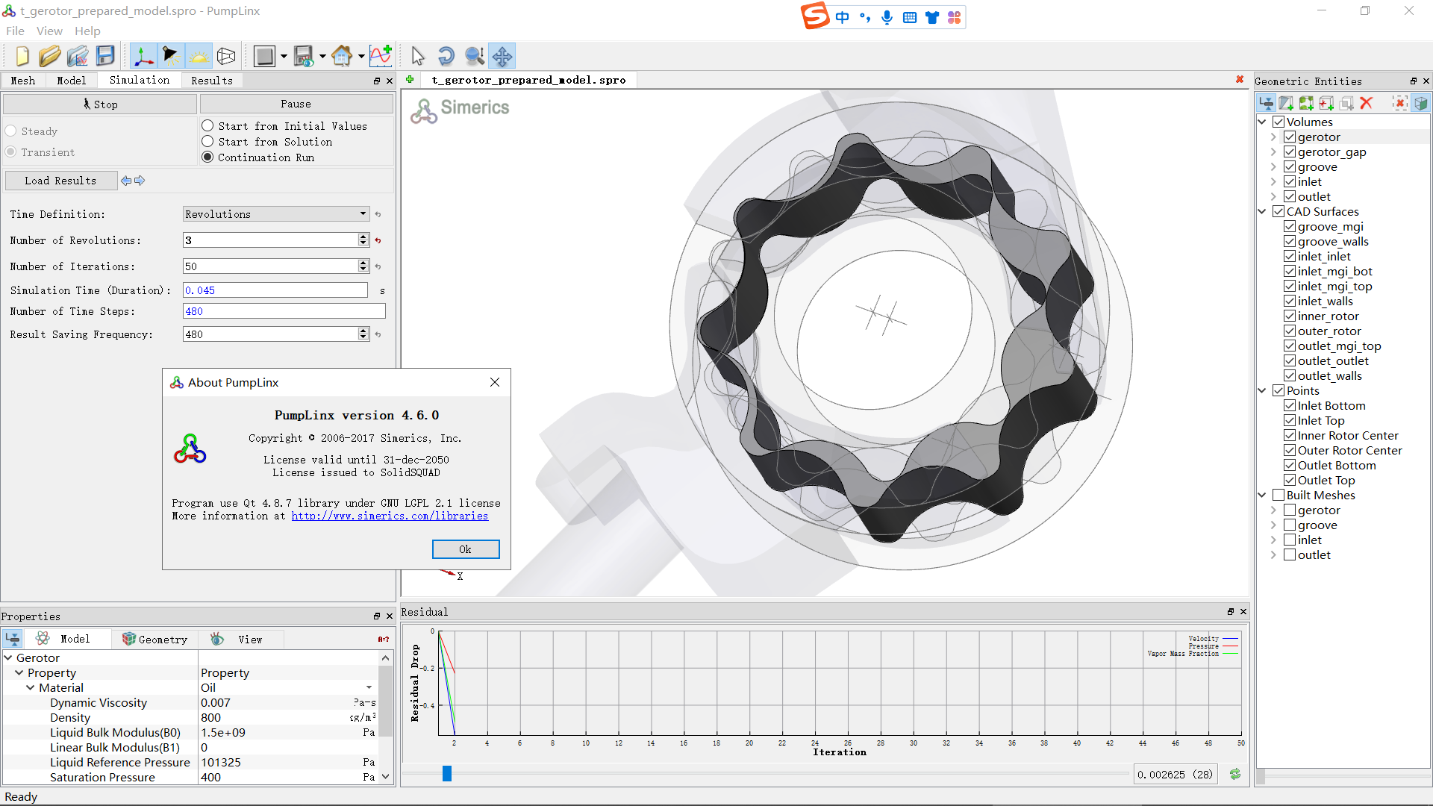Uncheck the groove volume checkbox
1433x806 pixels.
(x=1289, y=167)
